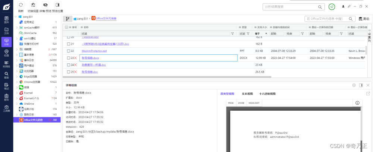Screen dimensions: 373x152
Task: Open the 分析 section in sidebar
Action: [6, 42]
